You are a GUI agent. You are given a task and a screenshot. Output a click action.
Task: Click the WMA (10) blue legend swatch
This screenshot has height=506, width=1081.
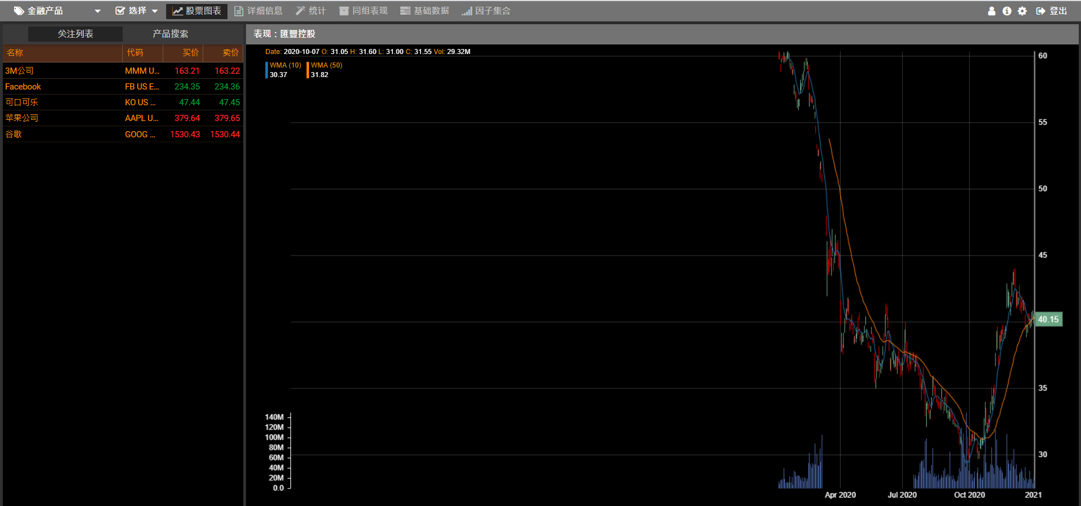(x=267, y=70)
